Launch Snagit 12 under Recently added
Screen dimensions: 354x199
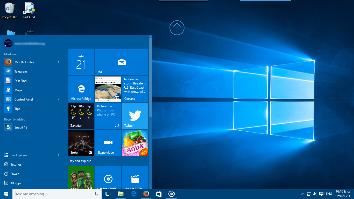tap(32, 127)
